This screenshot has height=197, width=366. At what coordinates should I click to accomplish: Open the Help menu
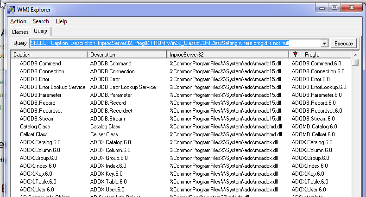pyautogui.click(x=61, y=21)
